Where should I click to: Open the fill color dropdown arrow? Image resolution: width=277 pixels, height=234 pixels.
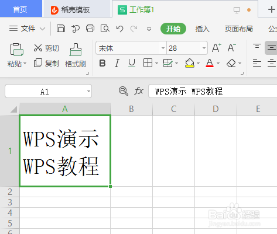pos(199,63)
